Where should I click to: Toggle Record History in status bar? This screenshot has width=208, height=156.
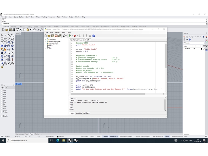click(158, 136)
